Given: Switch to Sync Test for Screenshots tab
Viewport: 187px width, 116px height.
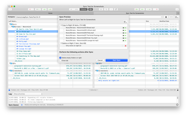Looking at the screenshot, I should (135, 13).
